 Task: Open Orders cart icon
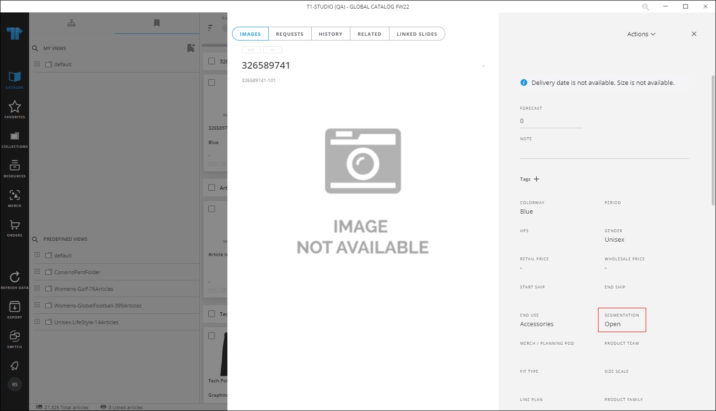14,226
